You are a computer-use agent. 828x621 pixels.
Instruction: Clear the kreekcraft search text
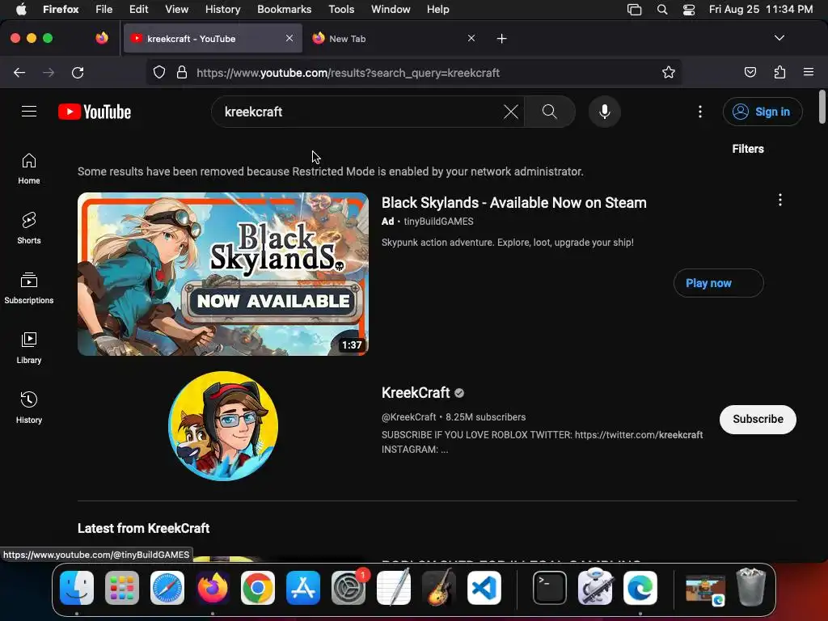pos(511,112)
